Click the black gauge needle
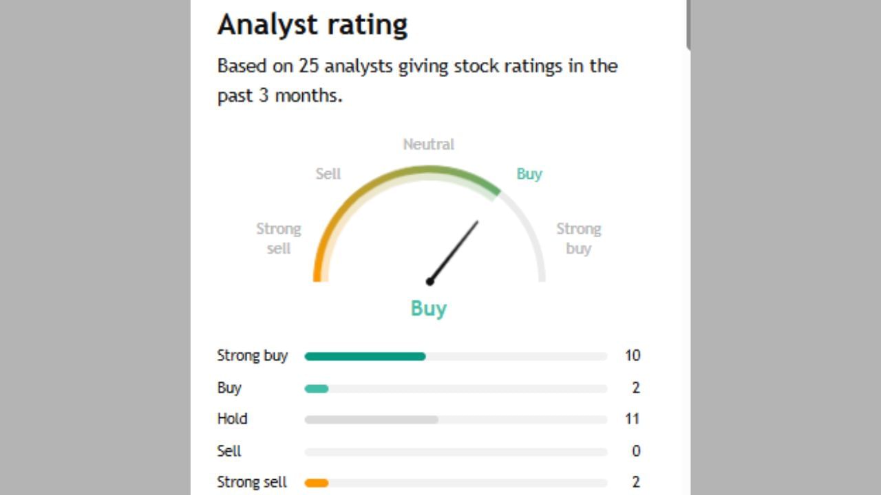881x495 pixels. pyautogui.click(x=454, y=251)
